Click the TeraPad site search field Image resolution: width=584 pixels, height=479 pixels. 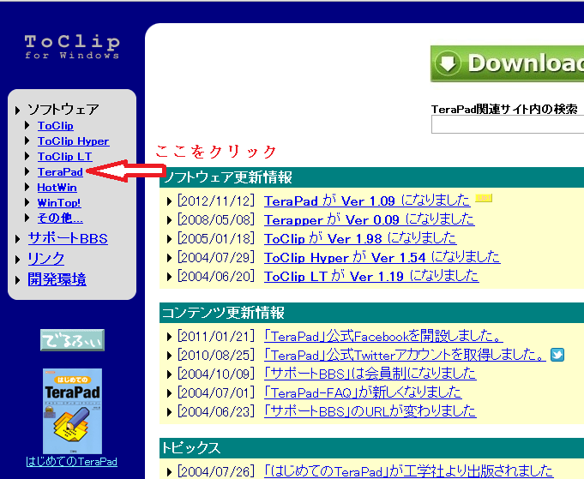point(508,124)
